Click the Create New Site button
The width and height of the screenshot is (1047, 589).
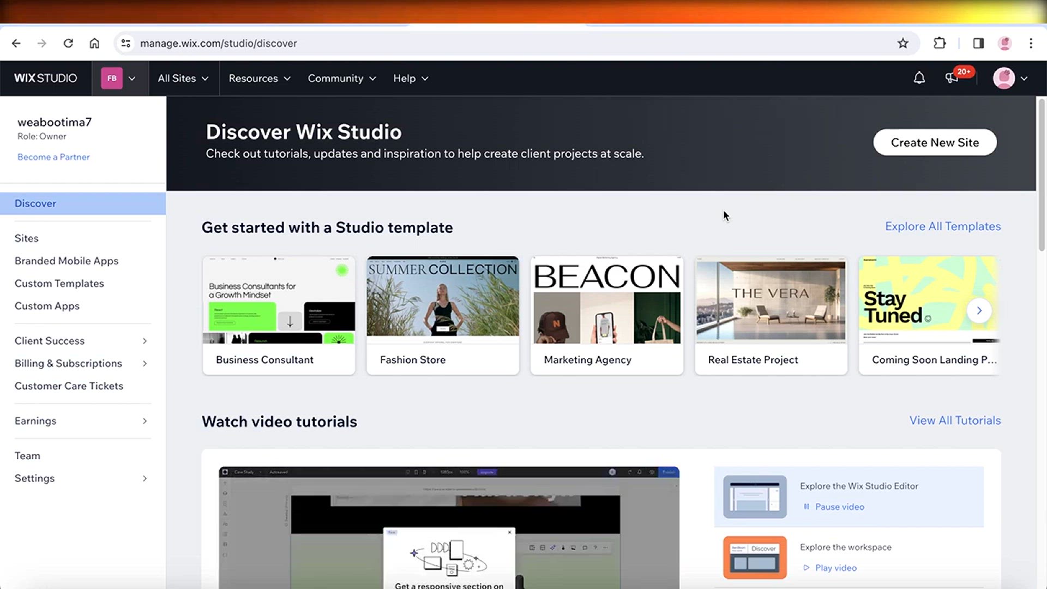tap(935, 142)
